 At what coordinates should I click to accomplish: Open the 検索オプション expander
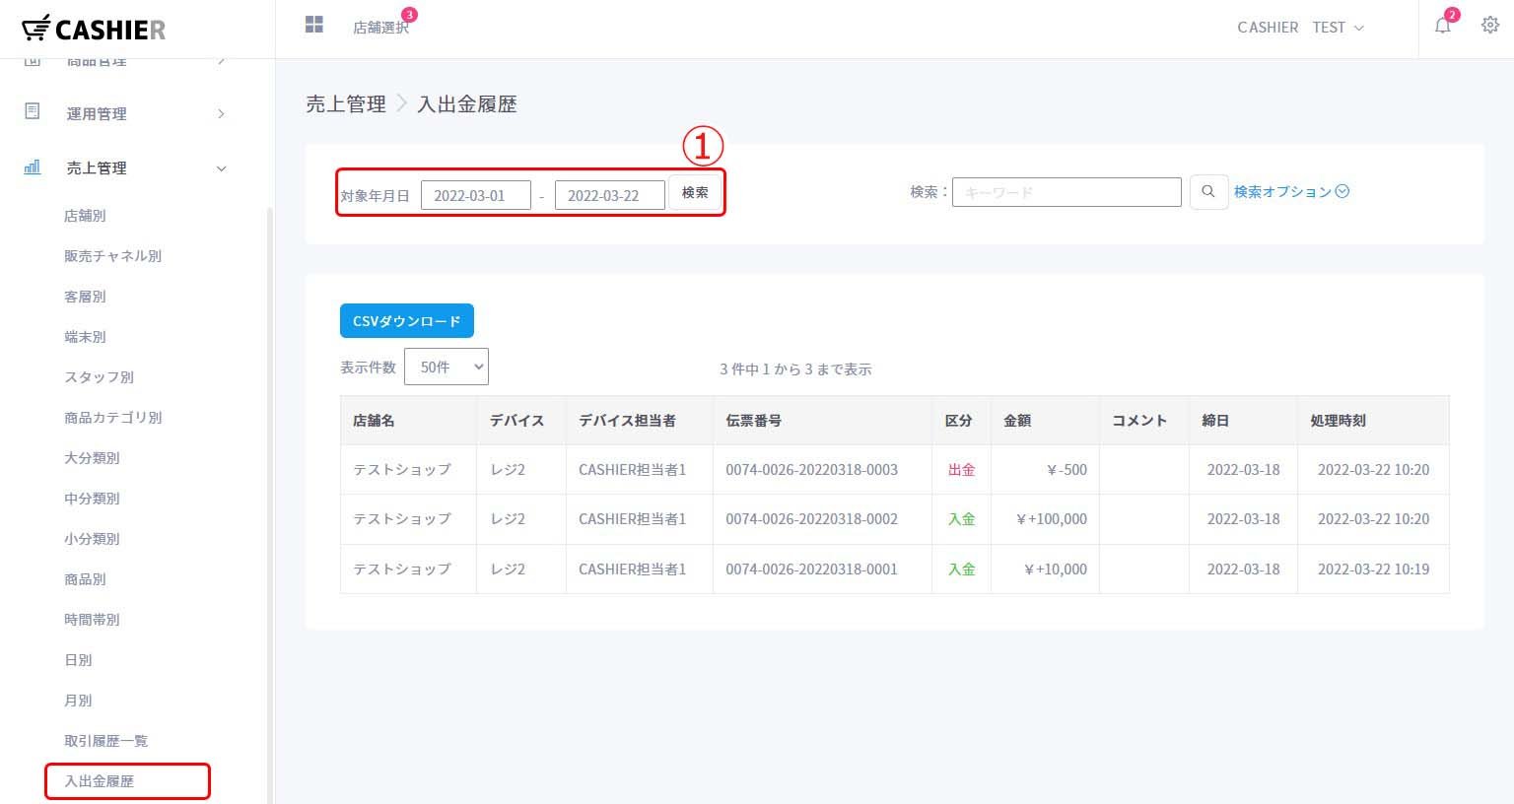coord(1291,192)
